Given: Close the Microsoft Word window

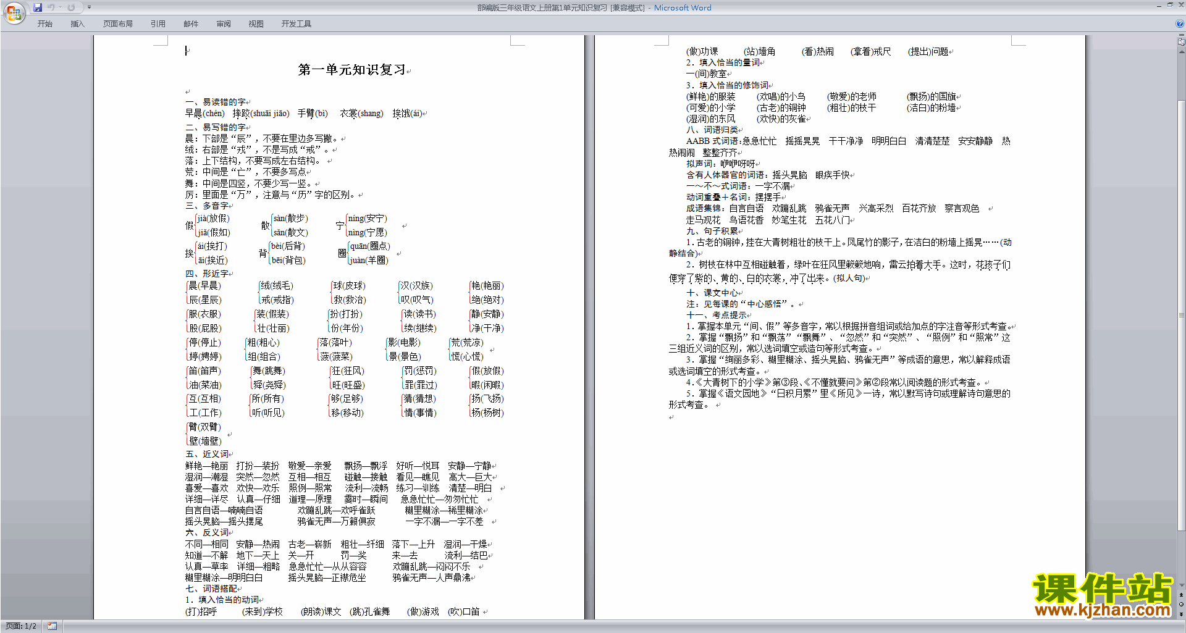Looking at the screenshot, I should 1180,5.
